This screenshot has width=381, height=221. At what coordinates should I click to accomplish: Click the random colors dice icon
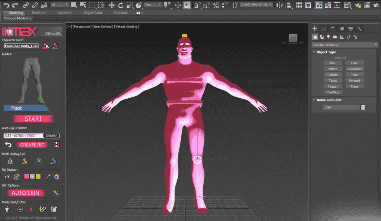[57, 177]
